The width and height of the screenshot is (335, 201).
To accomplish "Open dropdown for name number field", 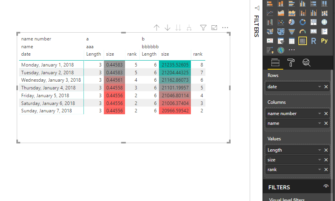I will tap(320, 114).
